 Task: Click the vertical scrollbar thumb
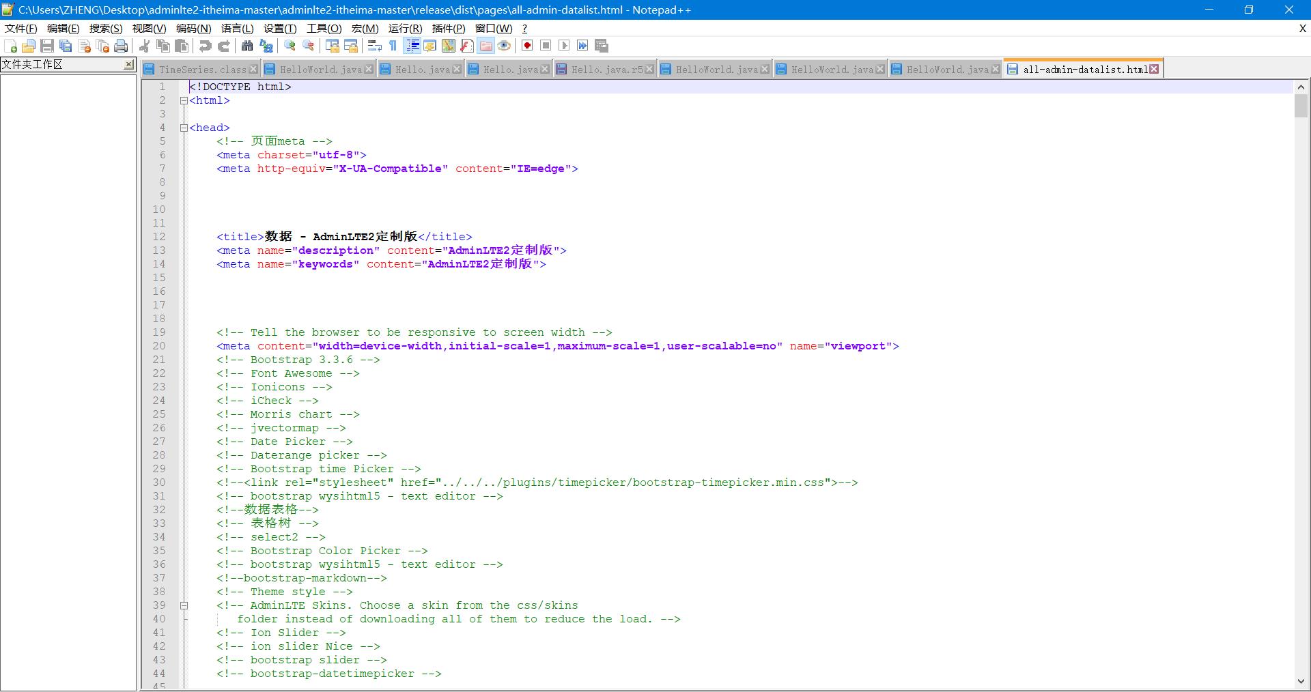pyautogui.click(x=1301, y=106)
